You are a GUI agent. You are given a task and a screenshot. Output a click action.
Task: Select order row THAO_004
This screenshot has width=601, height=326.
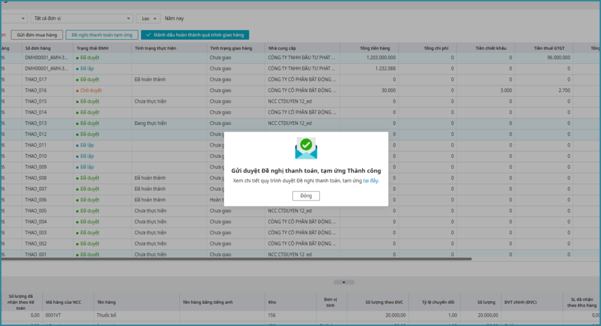[x=300, y=222]
